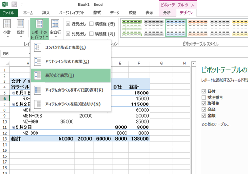Click the quick access toolbar save icon
This screenshot has width=248, height=174.
[x=14, y=4]
